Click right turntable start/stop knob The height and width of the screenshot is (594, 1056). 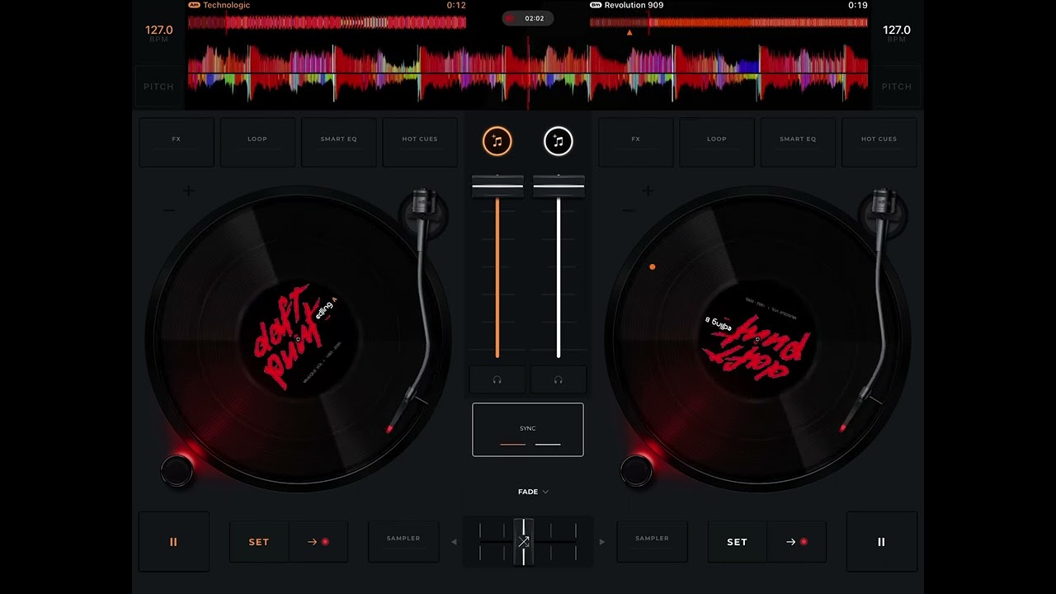pos(636,470)
